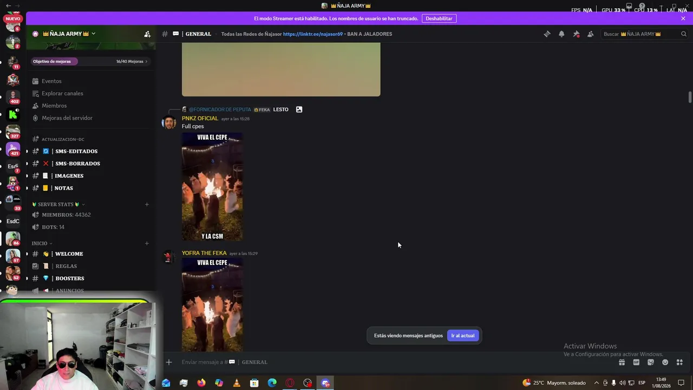693x390 pixels.
Task: Click the Deshabilitar streamer mode button
Action: (439, 18)
